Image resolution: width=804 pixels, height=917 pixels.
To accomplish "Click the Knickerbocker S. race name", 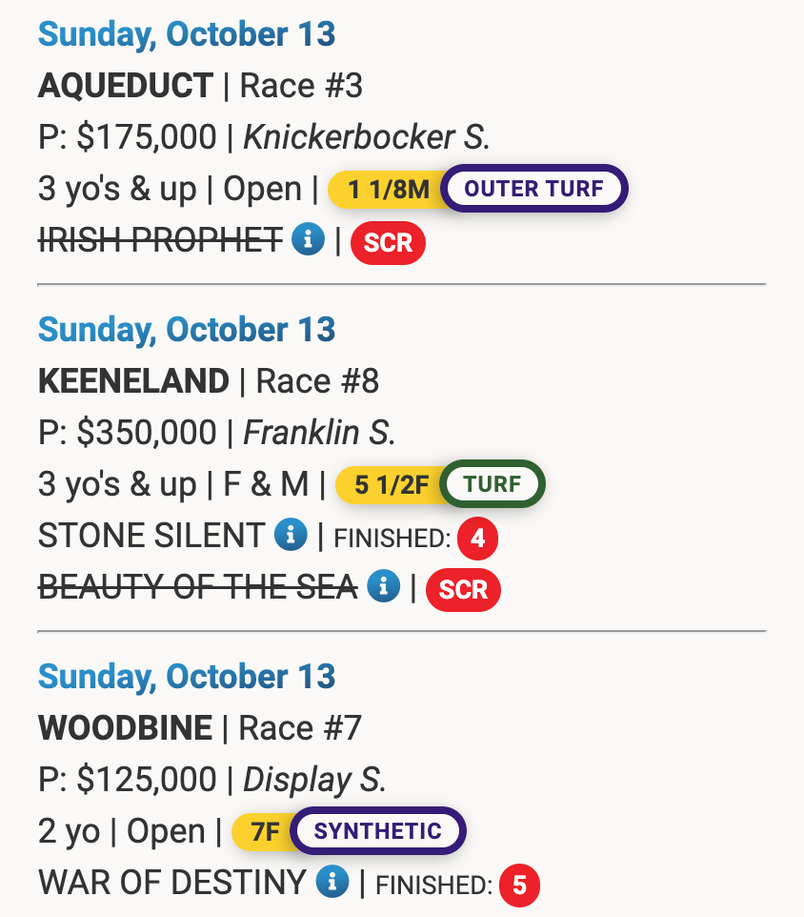I will click(367, 138).
